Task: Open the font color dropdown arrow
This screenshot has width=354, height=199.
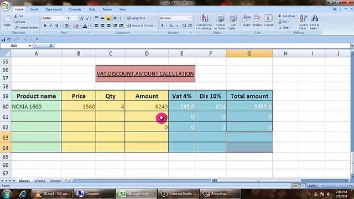Action: click(88, 26)
